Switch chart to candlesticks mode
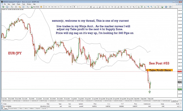The width and height of the screenshot is (183, 111). (142, 7)
